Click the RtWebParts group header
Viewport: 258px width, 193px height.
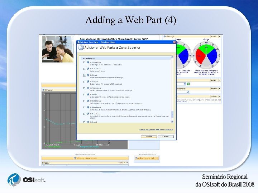point(126,58)
